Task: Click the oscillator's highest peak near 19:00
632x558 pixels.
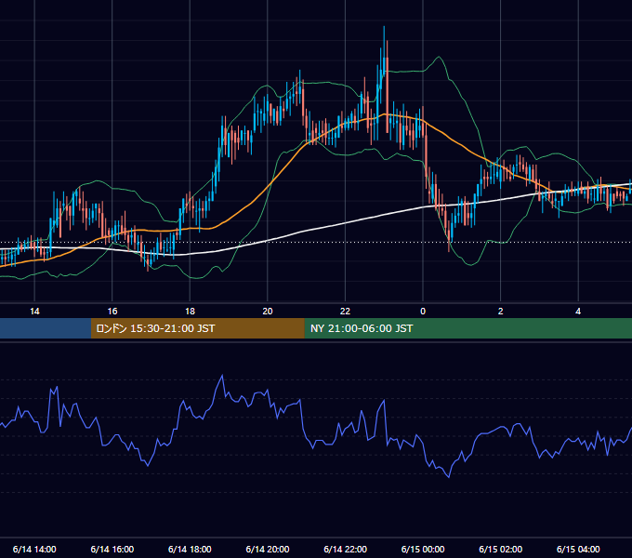Action: coord(222,376)
